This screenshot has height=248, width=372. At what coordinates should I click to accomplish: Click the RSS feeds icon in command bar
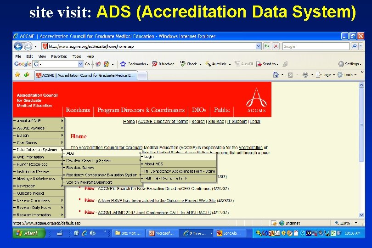click(290, 75)
